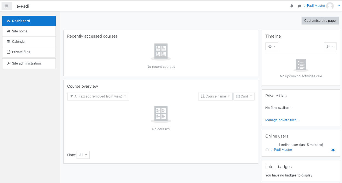Click the e-Padi Master name in header
This screenshot has height=183, width=342.
pyautogui.click(x=314, y=6)
